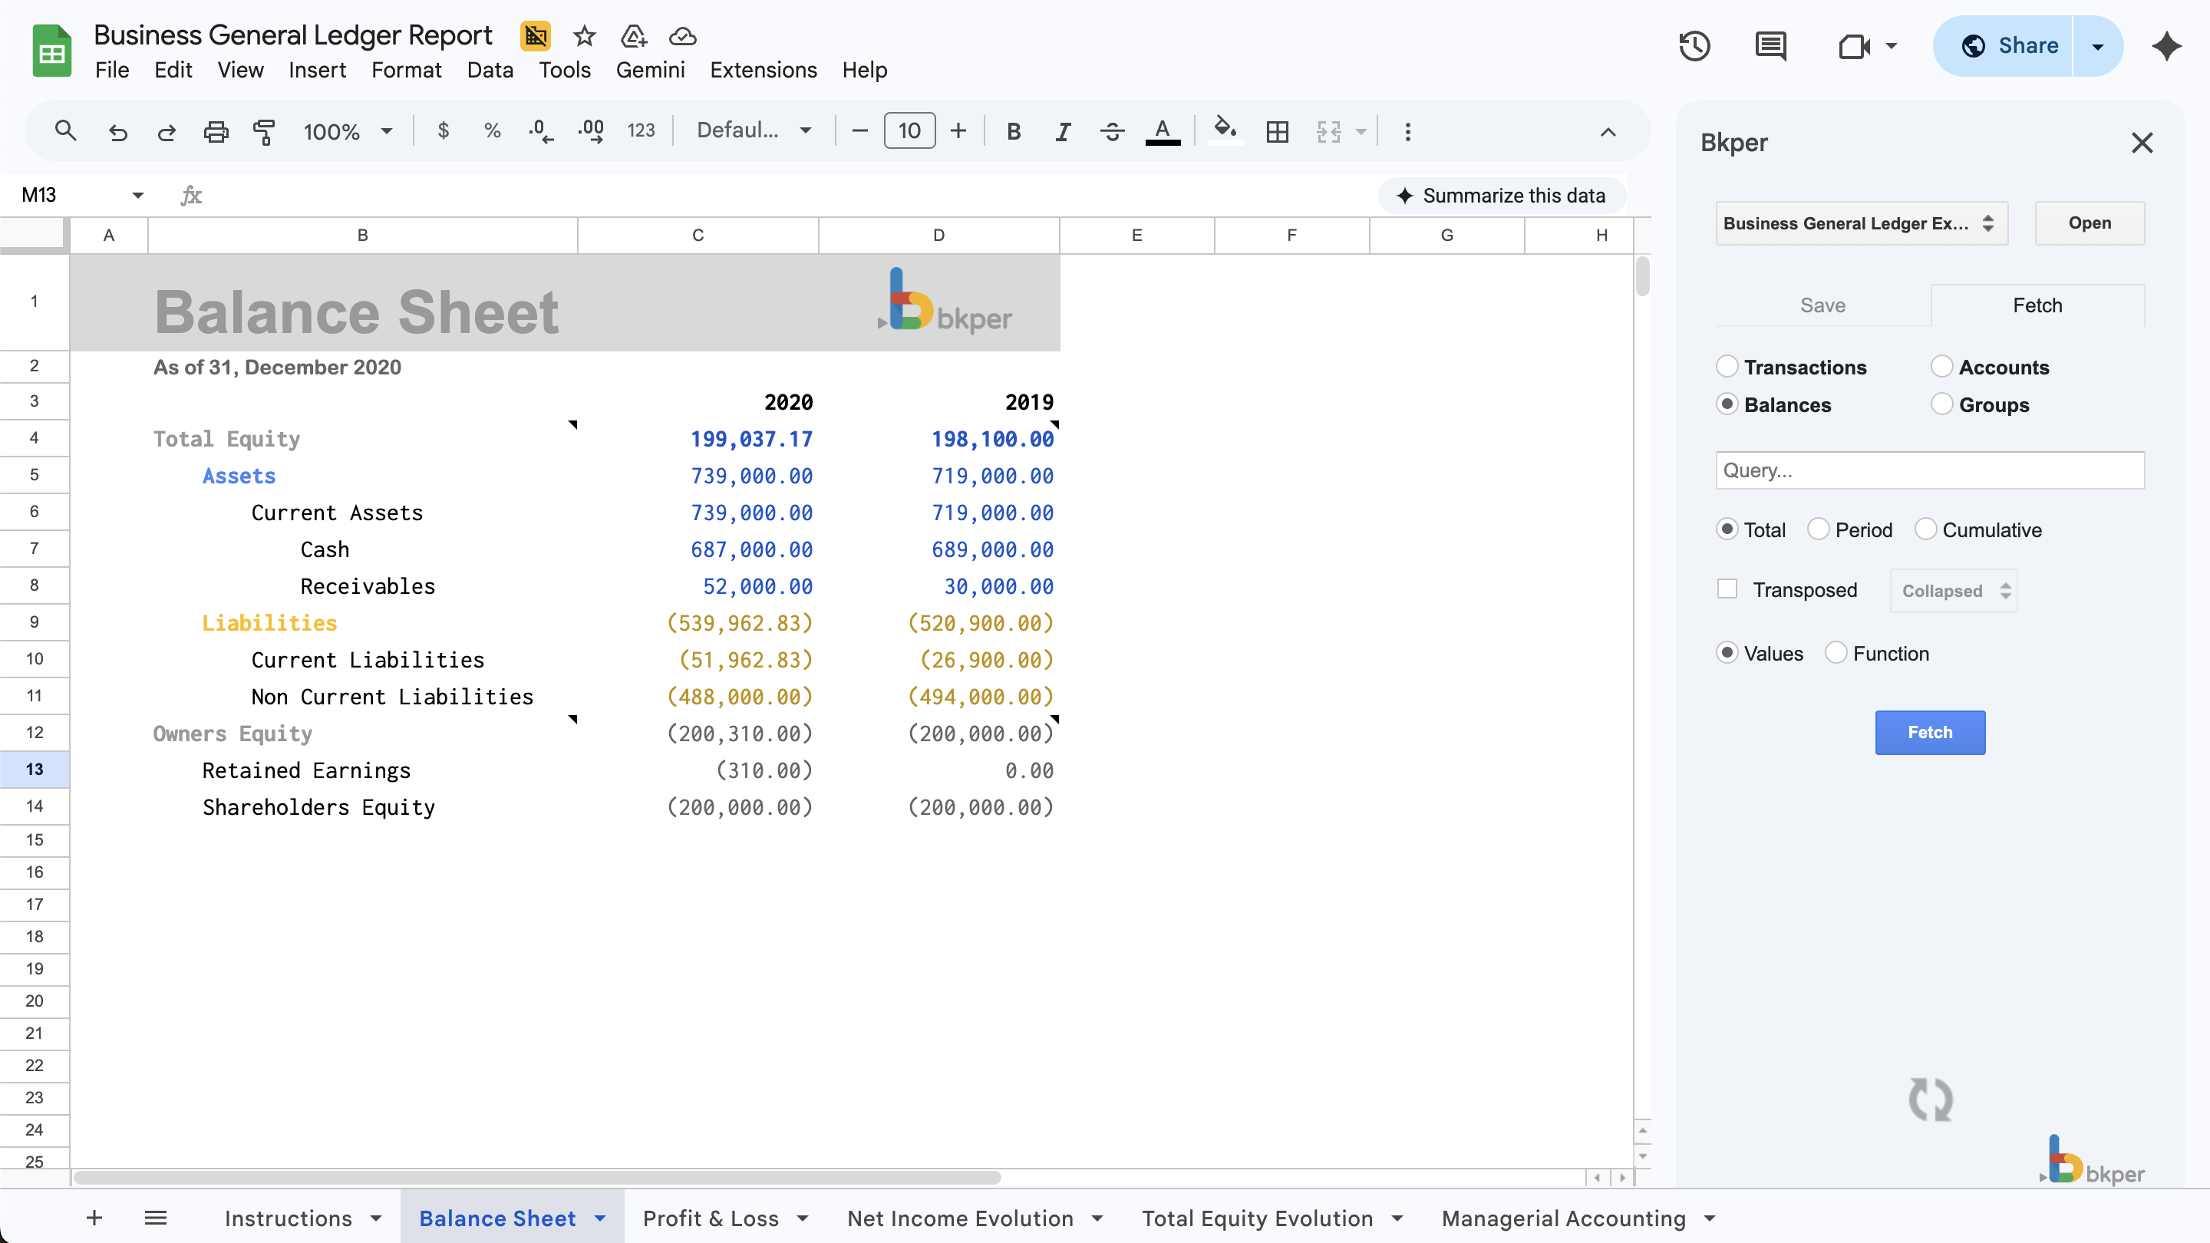Open the Sheets home icon
This screenshot has height=1243, width=2210.
(51, 51)
